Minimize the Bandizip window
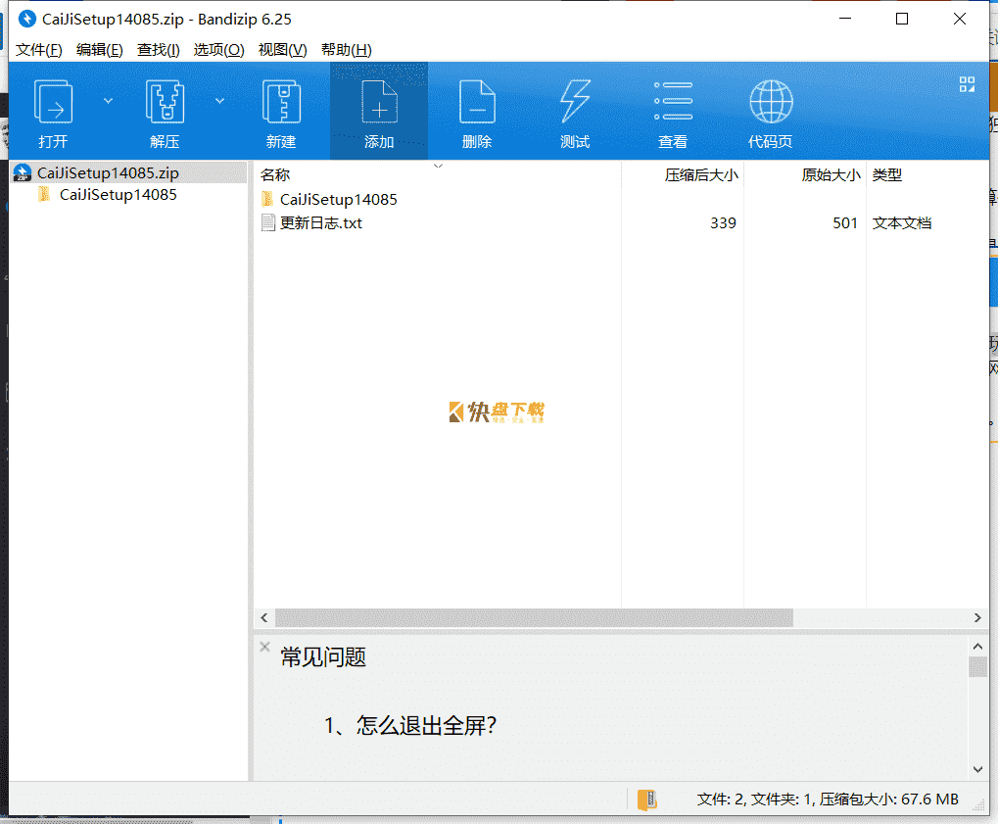Viewport: 998px width, 824px height. 845,19
